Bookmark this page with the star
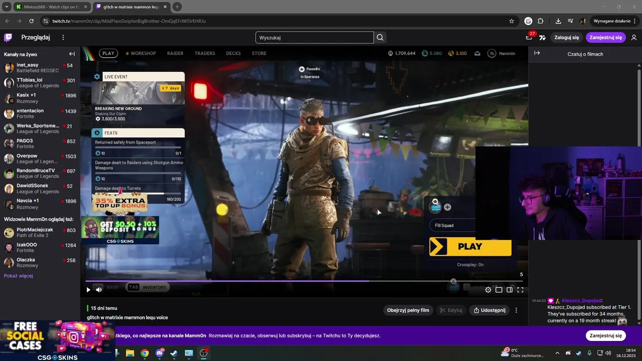642x361 pixels. pos(512,21)
